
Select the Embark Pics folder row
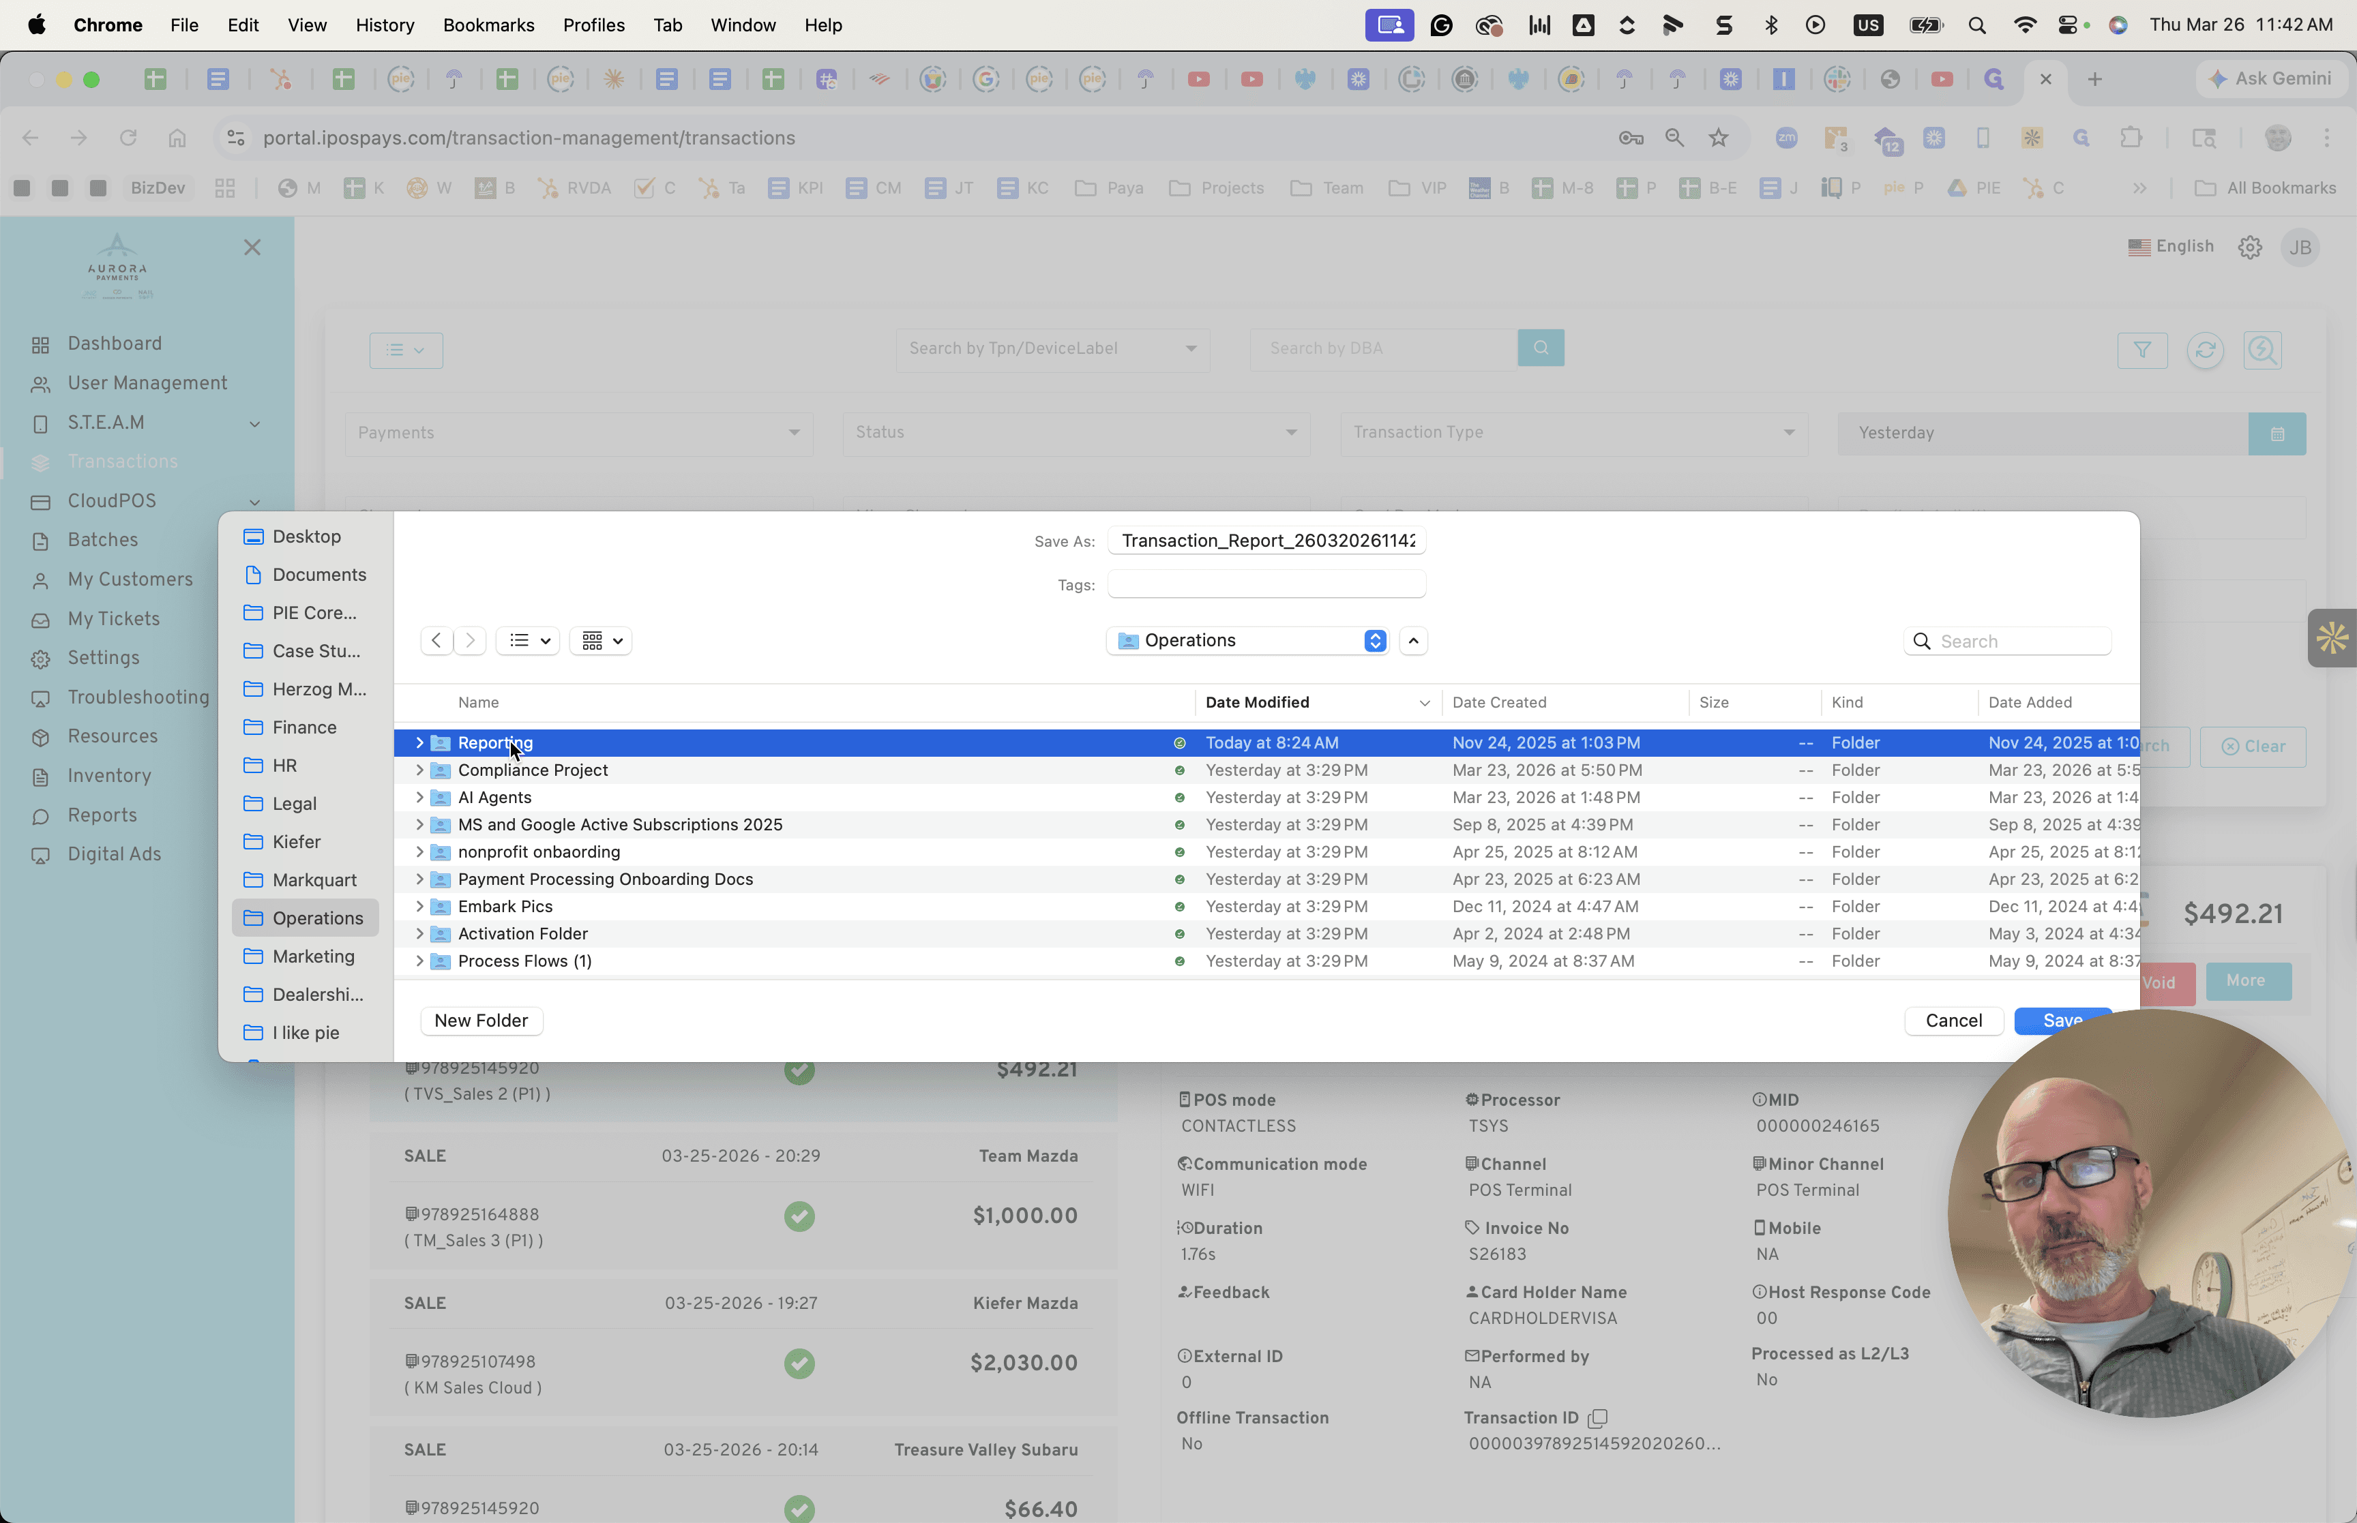pos(1266,906)
